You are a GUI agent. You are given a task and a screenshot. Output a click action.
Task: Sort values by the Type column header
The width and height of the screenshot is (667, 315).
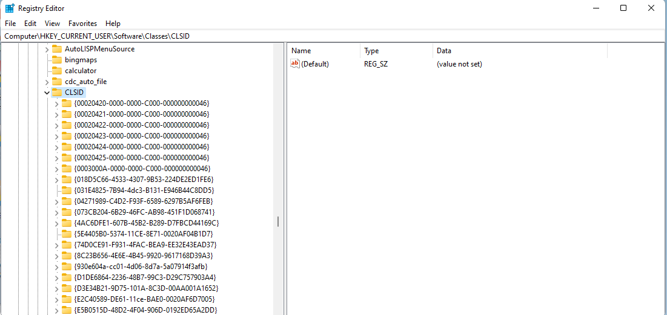pyautogui.click(x=396, y=51)
